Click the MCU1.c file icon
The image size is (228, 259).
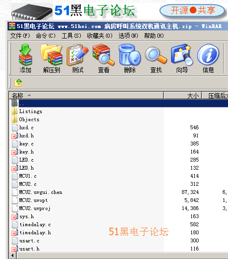15,176
